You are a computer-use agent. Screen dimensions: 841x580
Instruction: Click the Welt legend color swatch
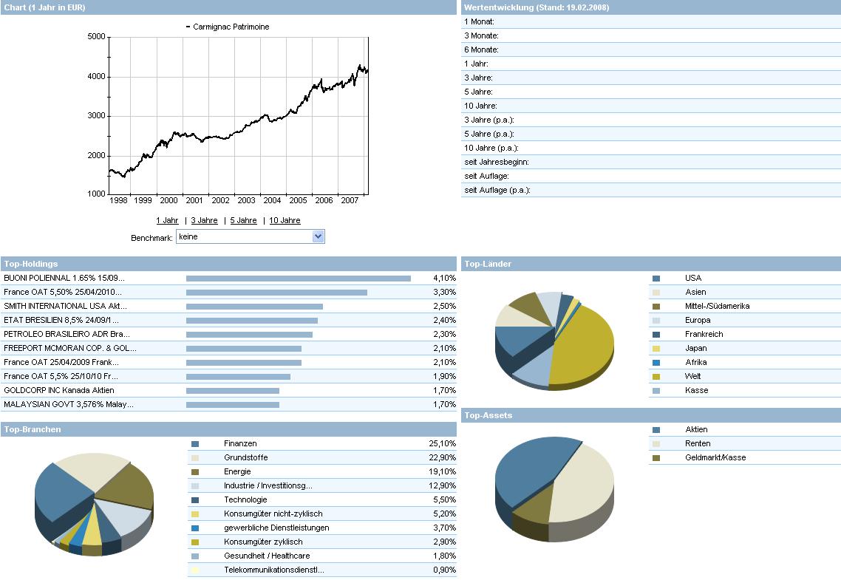click(x=656, y=377)
